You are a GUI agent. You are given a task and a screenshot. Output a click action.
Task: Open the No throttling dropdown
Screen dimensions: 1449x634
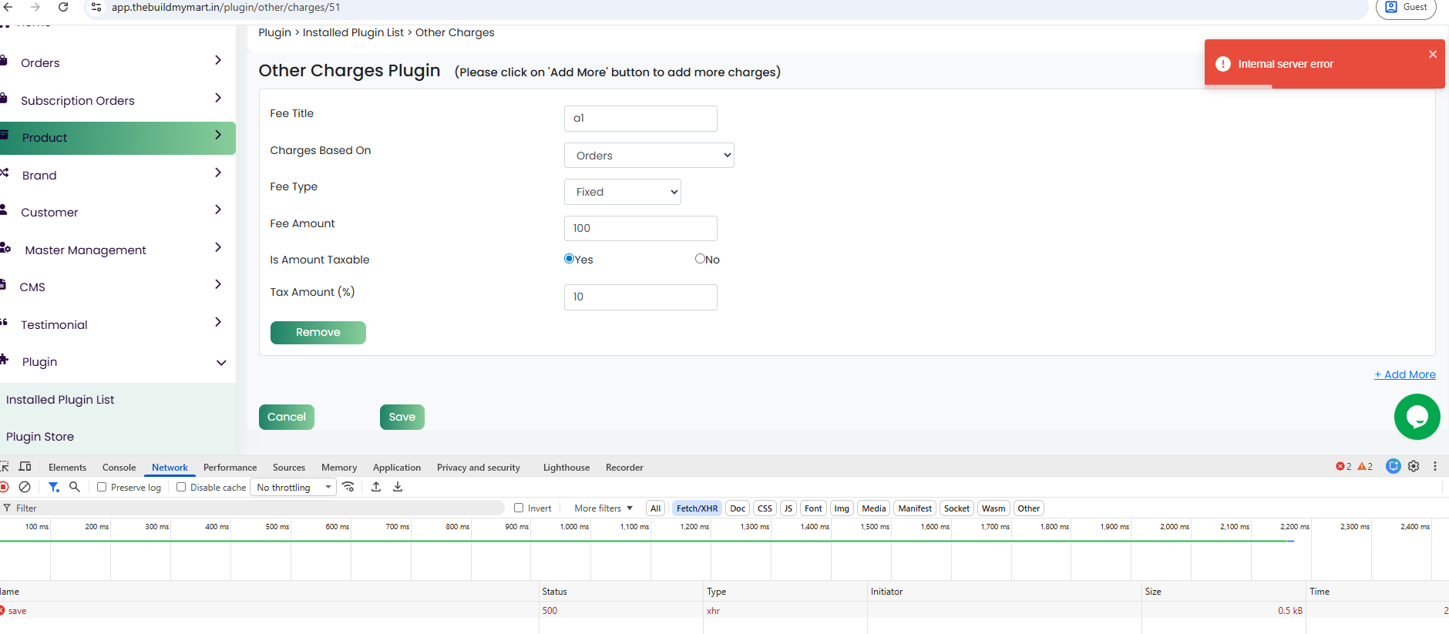pyautogui.click(x=294, y=487)
